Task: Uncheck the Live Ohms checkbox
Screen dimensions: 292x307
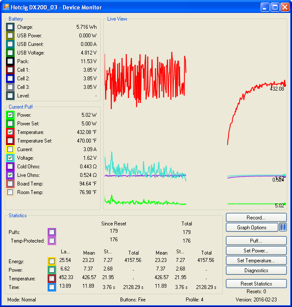Action: point(10,175)
